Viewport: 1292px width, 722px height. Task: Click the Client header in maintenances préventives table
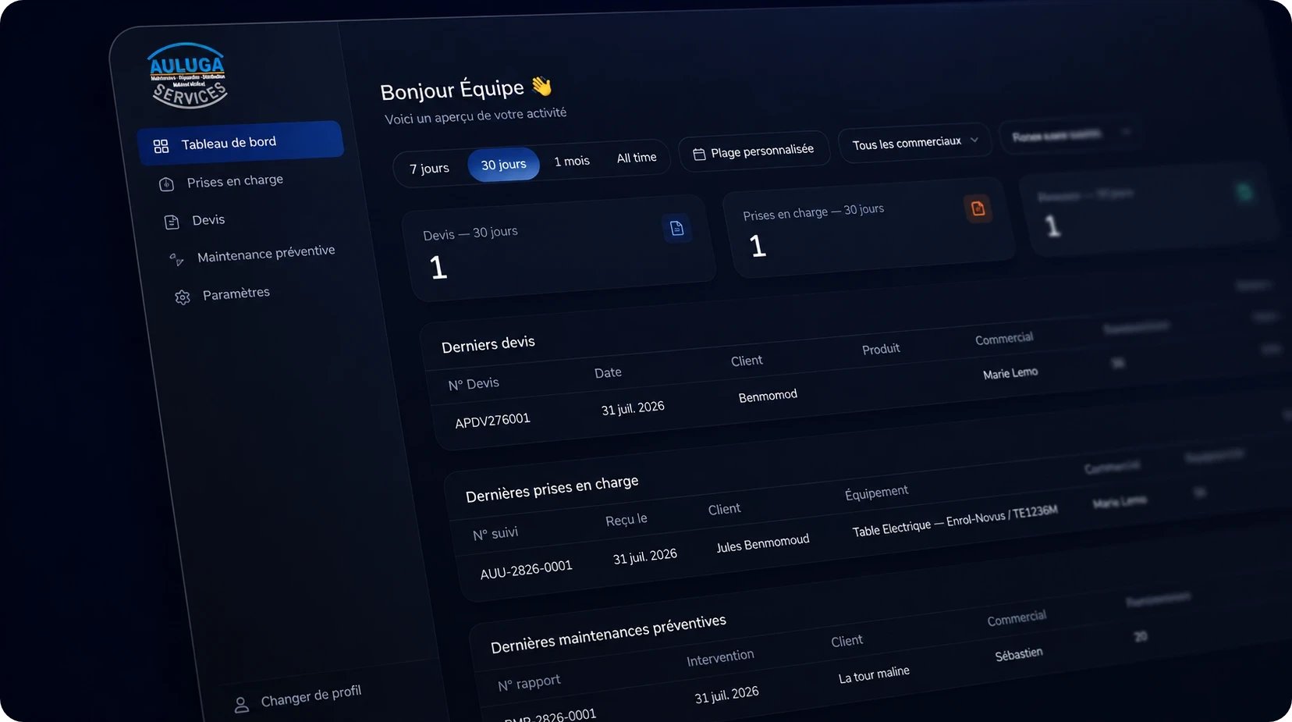tap(847, 642)
